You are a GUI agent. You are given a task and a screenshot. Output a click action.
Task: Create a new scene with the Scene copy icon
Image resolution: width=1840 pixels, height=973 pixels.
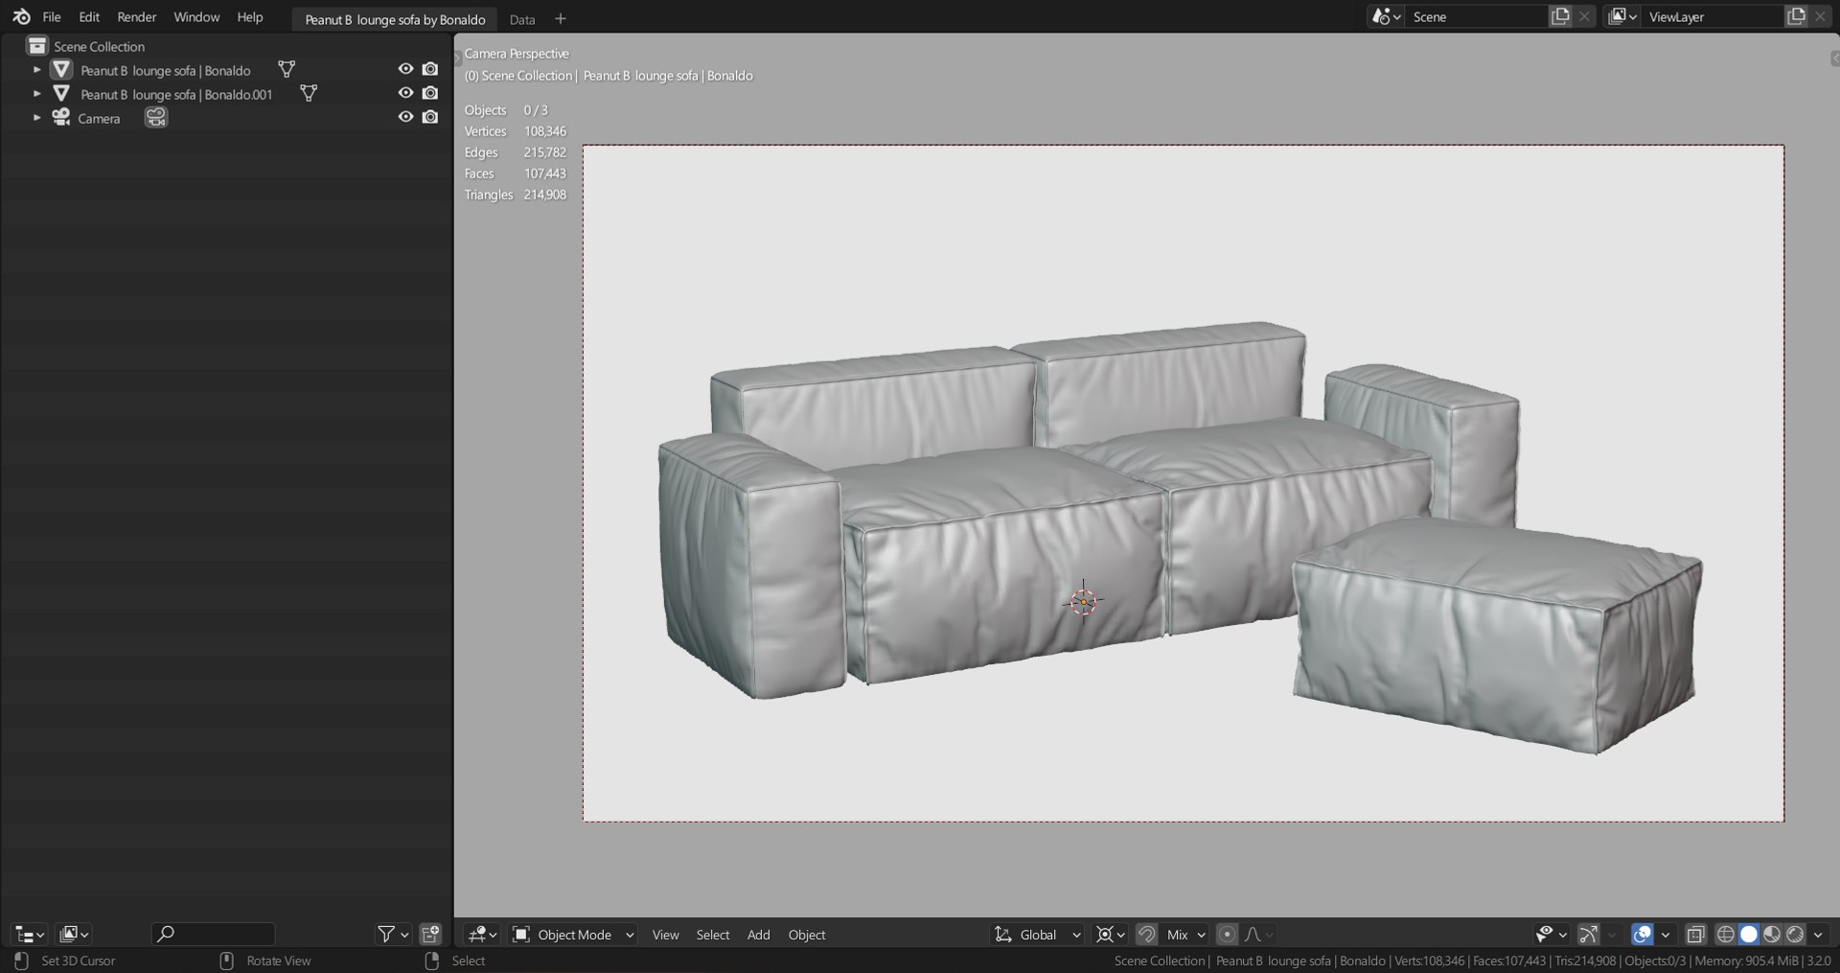(x=1560, y=16)
